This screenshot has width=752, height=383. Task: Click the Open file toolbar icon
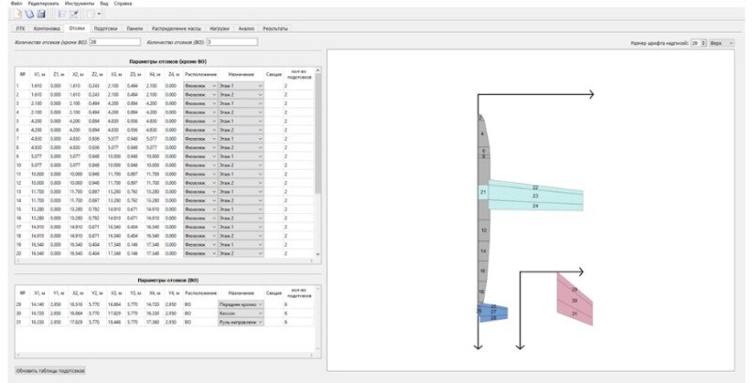(30, 15)
